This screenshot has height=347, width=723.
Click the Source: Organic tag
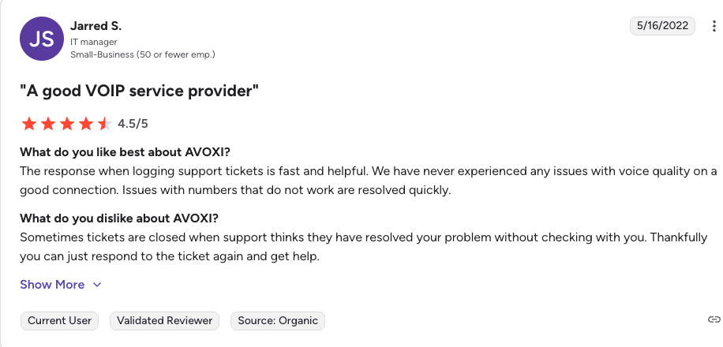point(278,321)
